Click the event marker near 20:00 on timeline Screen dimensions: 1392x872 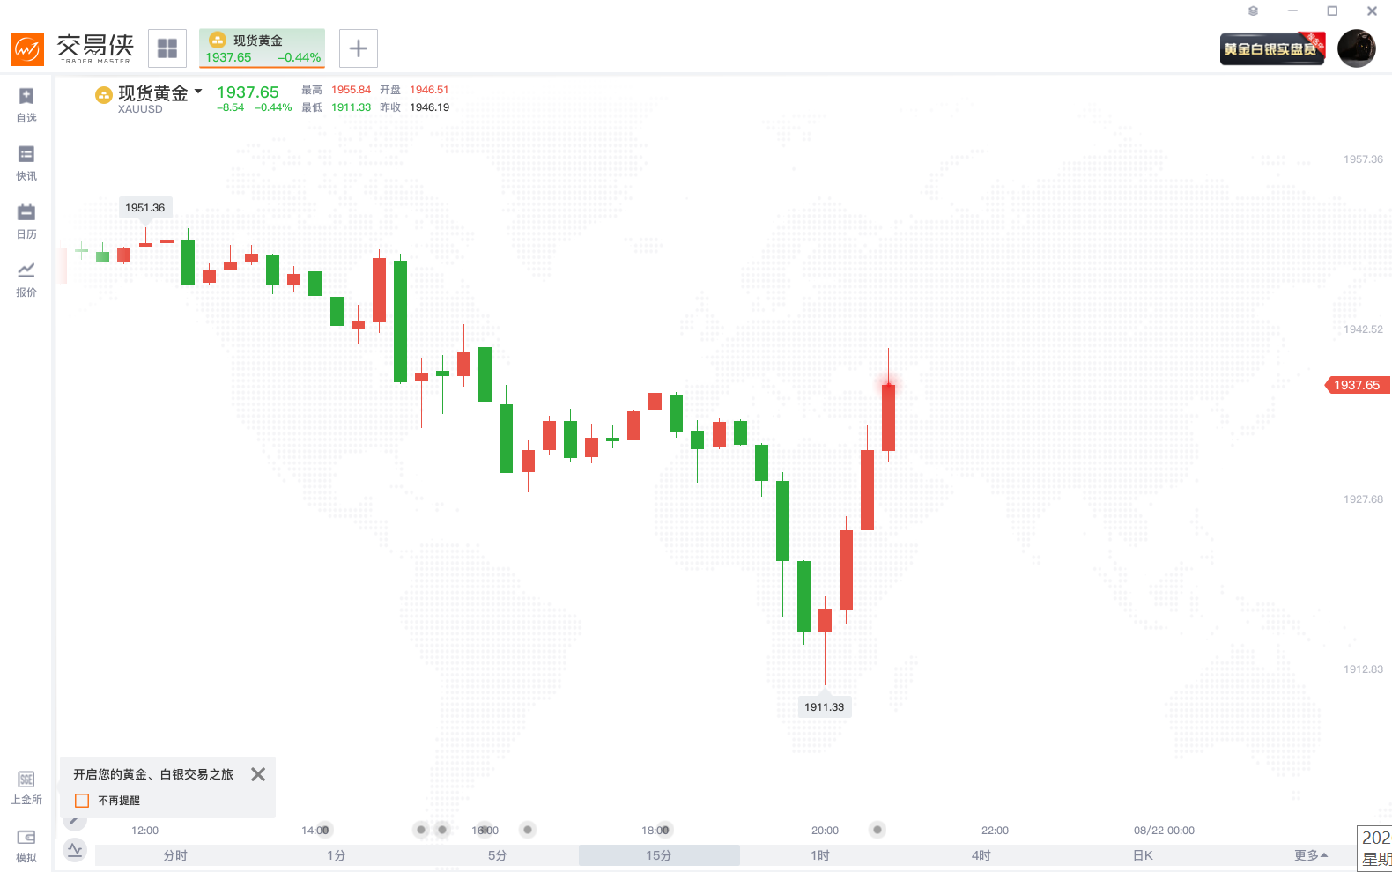[877, 830]
